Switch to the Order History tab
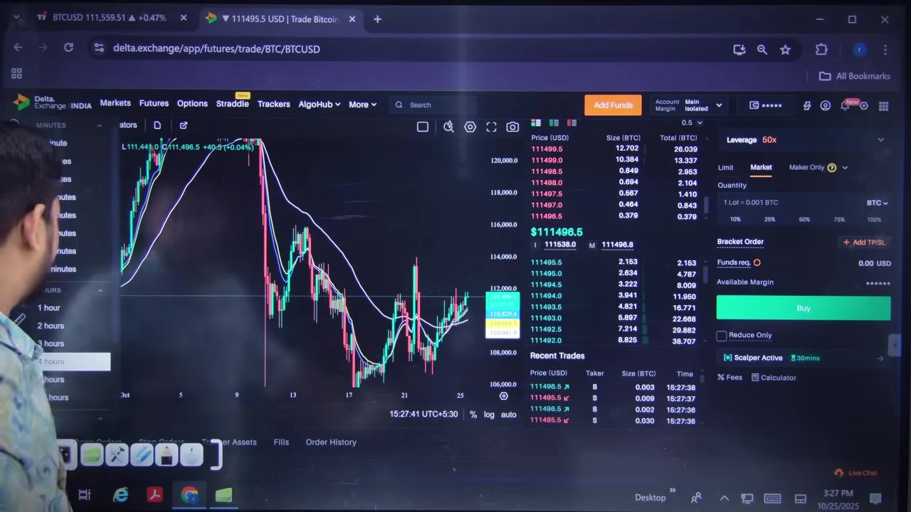Viewport: 911px width, 512px height. point(330,442)
